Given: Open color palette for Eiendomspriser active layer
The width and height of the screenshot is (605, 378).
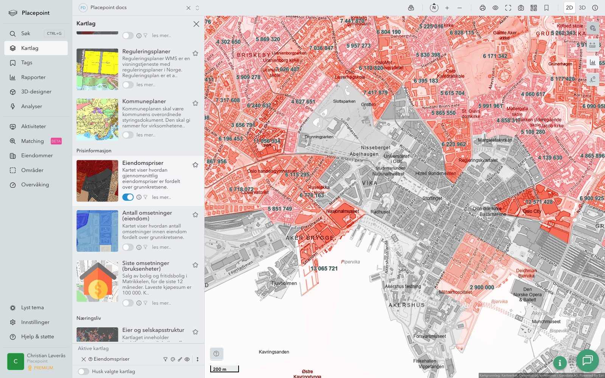Looking at the screenshot, I should (173, 359).
